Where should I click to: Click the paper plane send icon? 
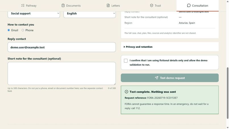point(157,78)
